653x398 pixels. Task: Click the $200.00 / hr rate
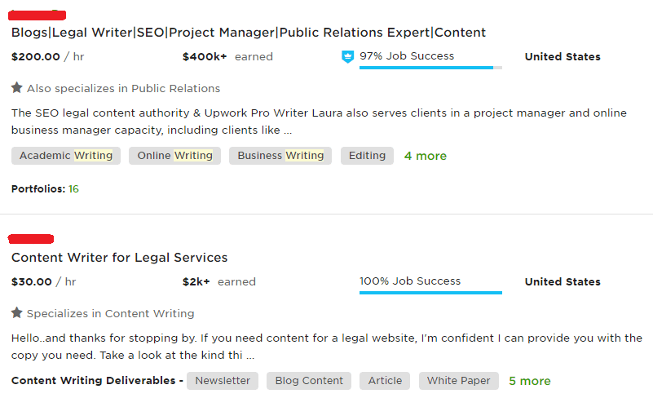pos(47,56)
